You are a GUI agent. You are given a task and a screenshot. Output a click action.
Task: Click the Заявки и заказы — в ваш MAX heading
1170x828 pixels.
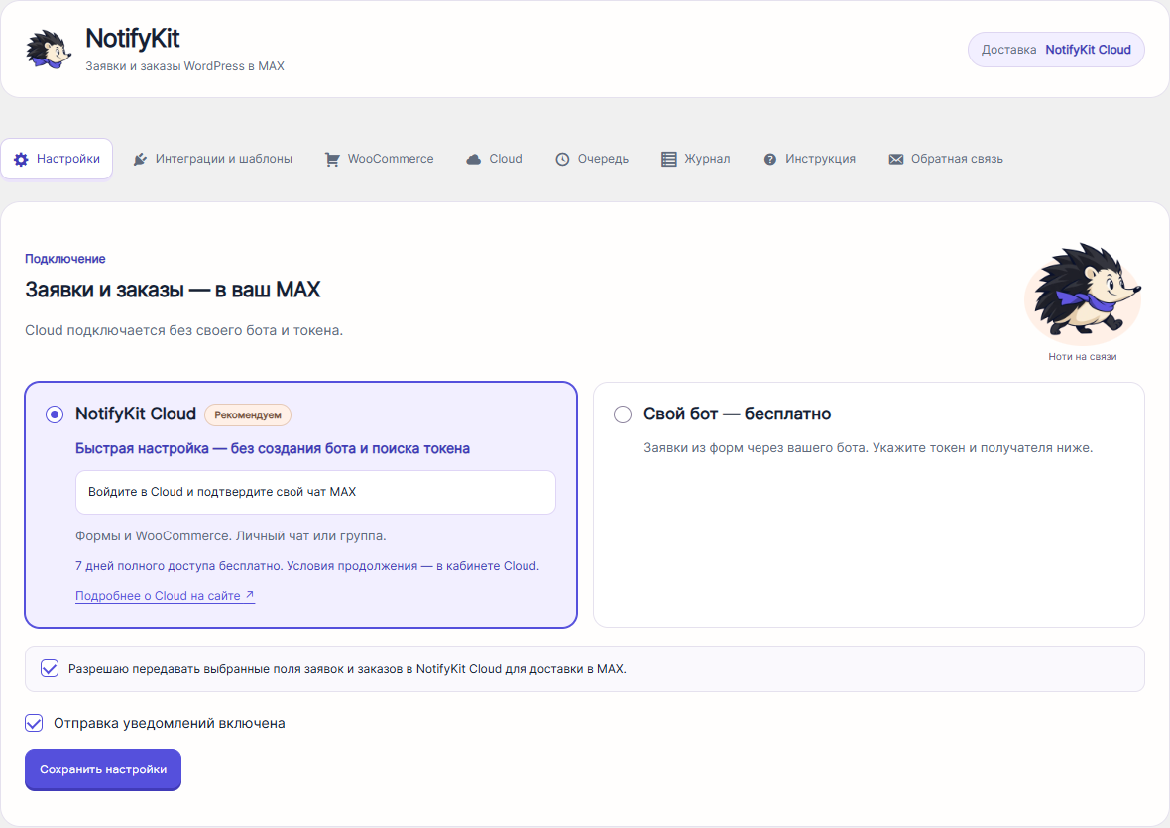pyautogui.click(x=173, y=290)
